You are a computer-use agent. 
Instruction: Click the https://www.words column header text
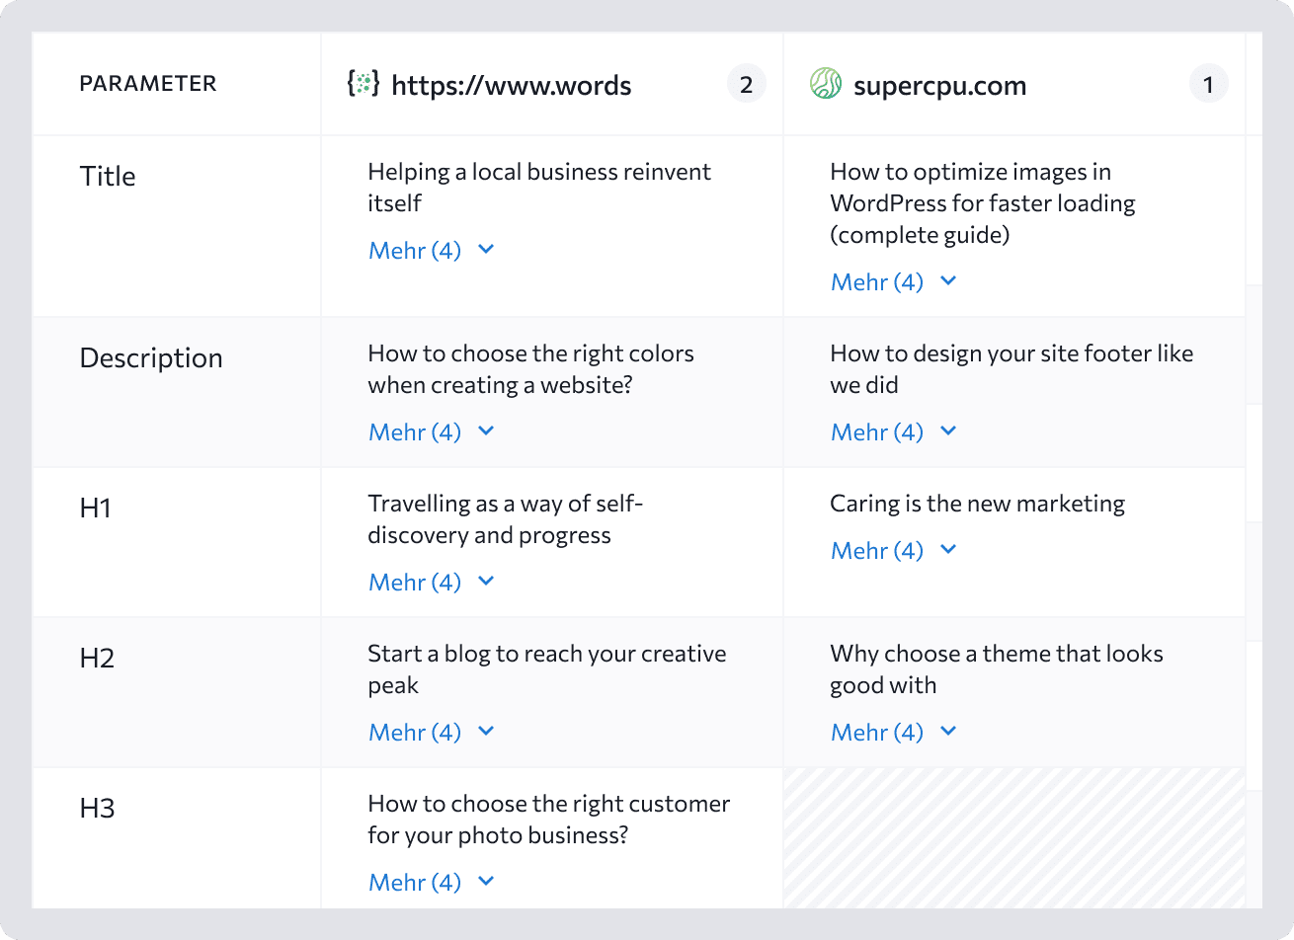click(512, 86)
